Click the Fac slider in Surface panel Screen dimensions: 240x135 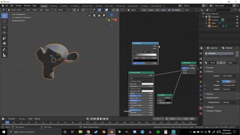click(229, 81)
